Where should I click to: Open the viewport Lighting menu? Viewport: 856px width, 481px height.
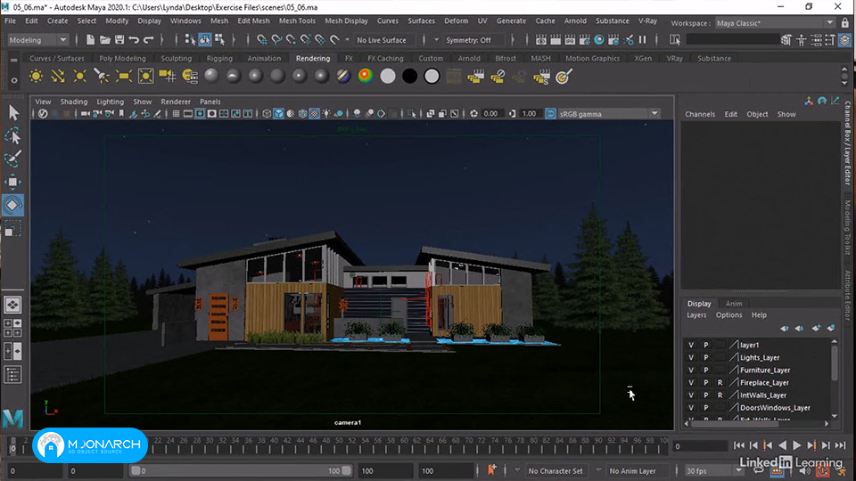pyautogui.click(x=111, y=102)
